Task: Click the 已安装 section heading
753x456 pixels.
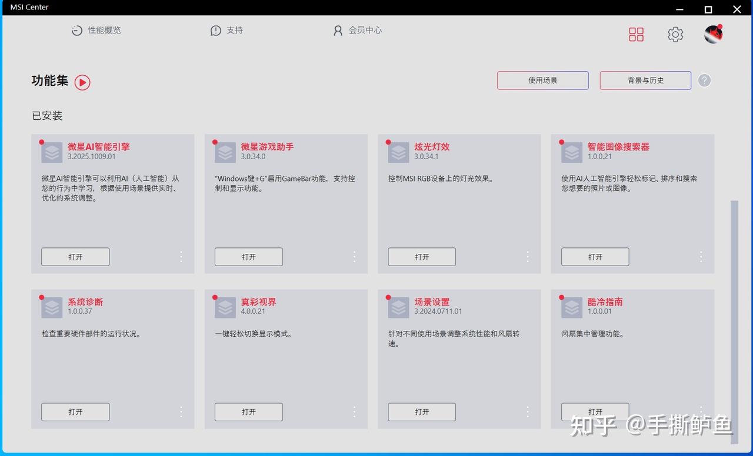Action: click(47, 116)
